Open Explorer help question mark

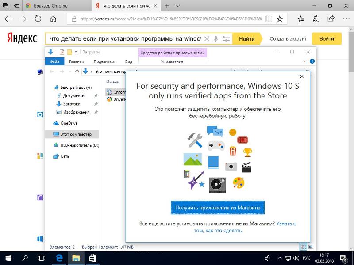[312, 61]
